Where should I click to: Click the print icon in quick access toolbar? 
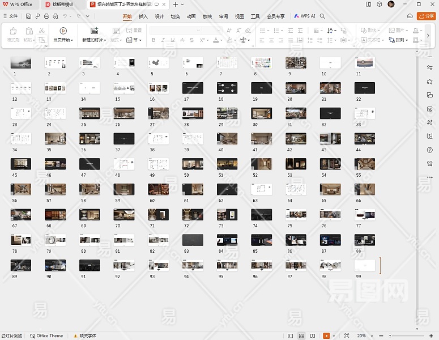(x=46, y=16)
